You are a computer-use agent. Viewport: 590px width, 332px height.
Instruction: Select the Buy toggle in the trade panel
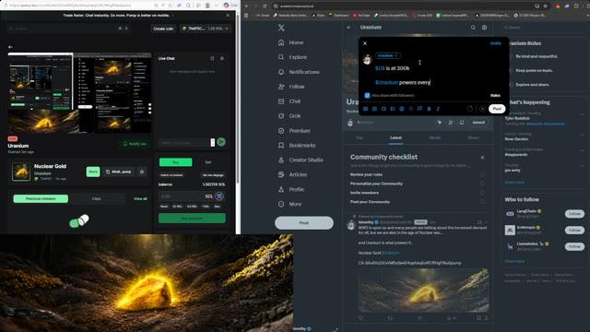[176, 162]
